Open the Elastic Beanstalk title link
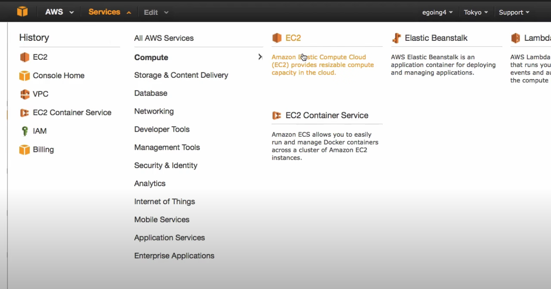The height and width of the screenshot is (289, 551). (436, 38)
